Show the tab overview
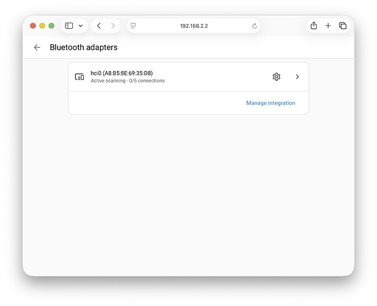Image resolution: width=377 pixels, height=306 pixels. tap(343, 26)
